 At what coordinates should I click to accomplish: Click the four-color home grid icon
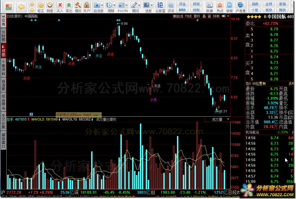[x=9, y=7]
